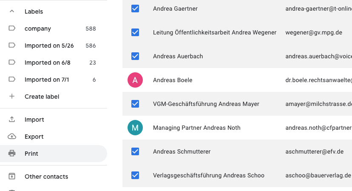Screen dimensions: 352x191
Task: Click the Create label text
Action: (x=42, y=97)
